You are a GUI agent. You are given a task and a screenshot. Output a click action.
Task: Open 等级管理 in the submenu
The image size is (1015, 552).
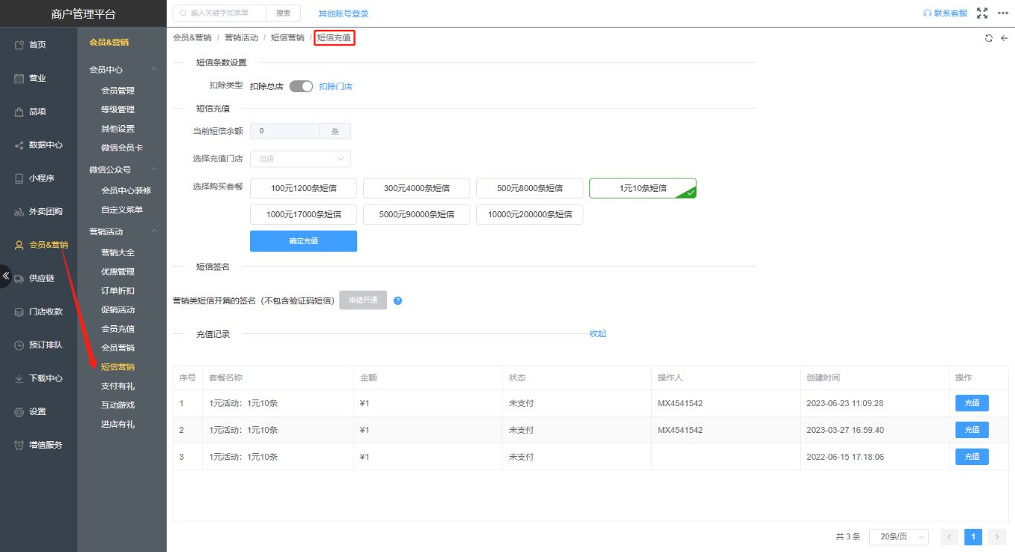(118, 109)
